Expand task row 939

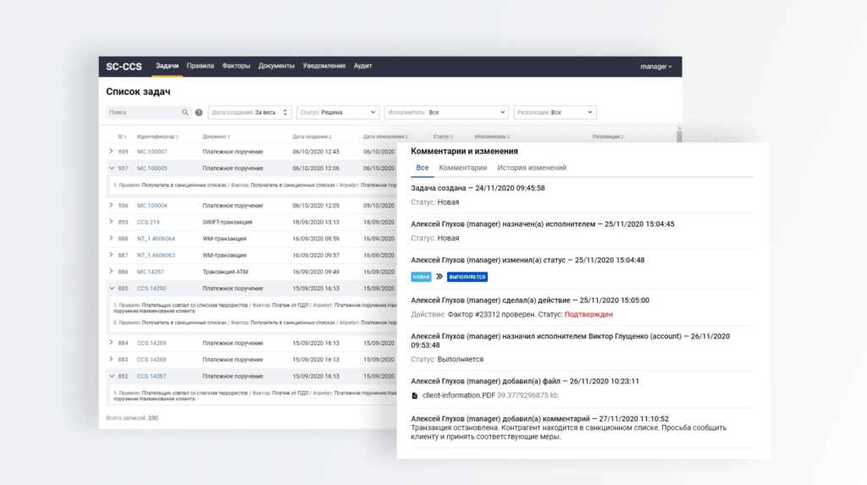click(x=111, y=152)
